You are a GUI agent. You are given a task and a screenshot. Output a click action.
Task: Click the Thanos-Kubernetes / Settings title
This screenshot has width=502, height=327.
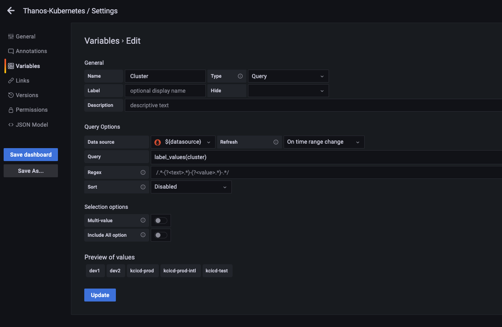pyautogui.click(x=70, y=11)
